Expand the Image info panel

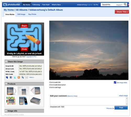pos(6,111)
